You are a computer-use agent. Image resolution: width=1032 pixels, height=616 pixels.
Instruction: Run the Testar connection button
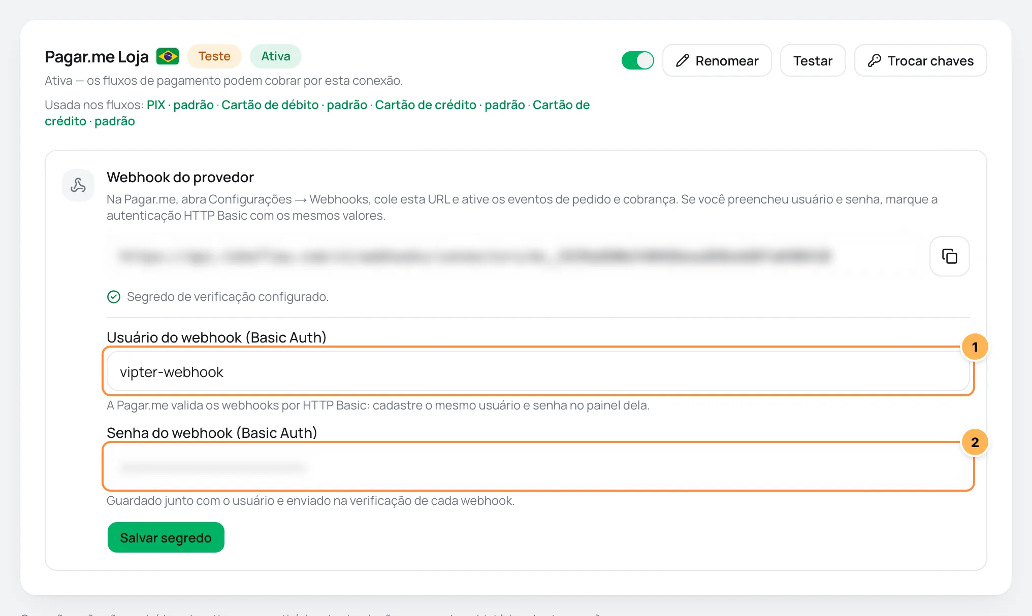[813, 60]
